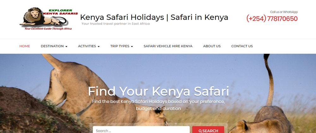The image size is (316, 133).
Task: Click the Find Your Kenya Safari heading
Action: pyautogui.click(x=158, y=91)
